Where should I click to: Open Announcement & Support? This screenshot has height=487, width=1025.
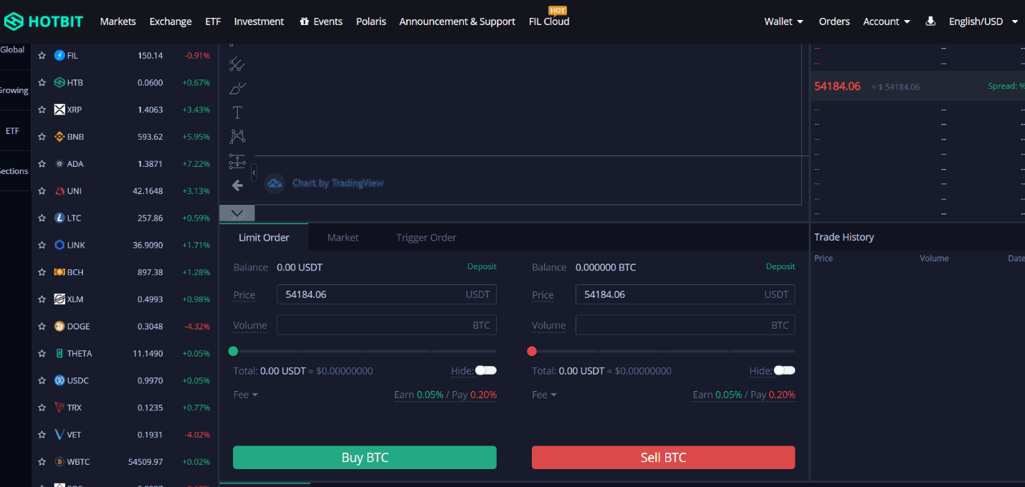pyautogui.click(x=457, y=21)
